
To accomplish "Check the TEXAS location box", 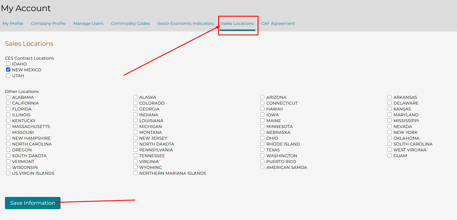I will click(x=262, y=150).
